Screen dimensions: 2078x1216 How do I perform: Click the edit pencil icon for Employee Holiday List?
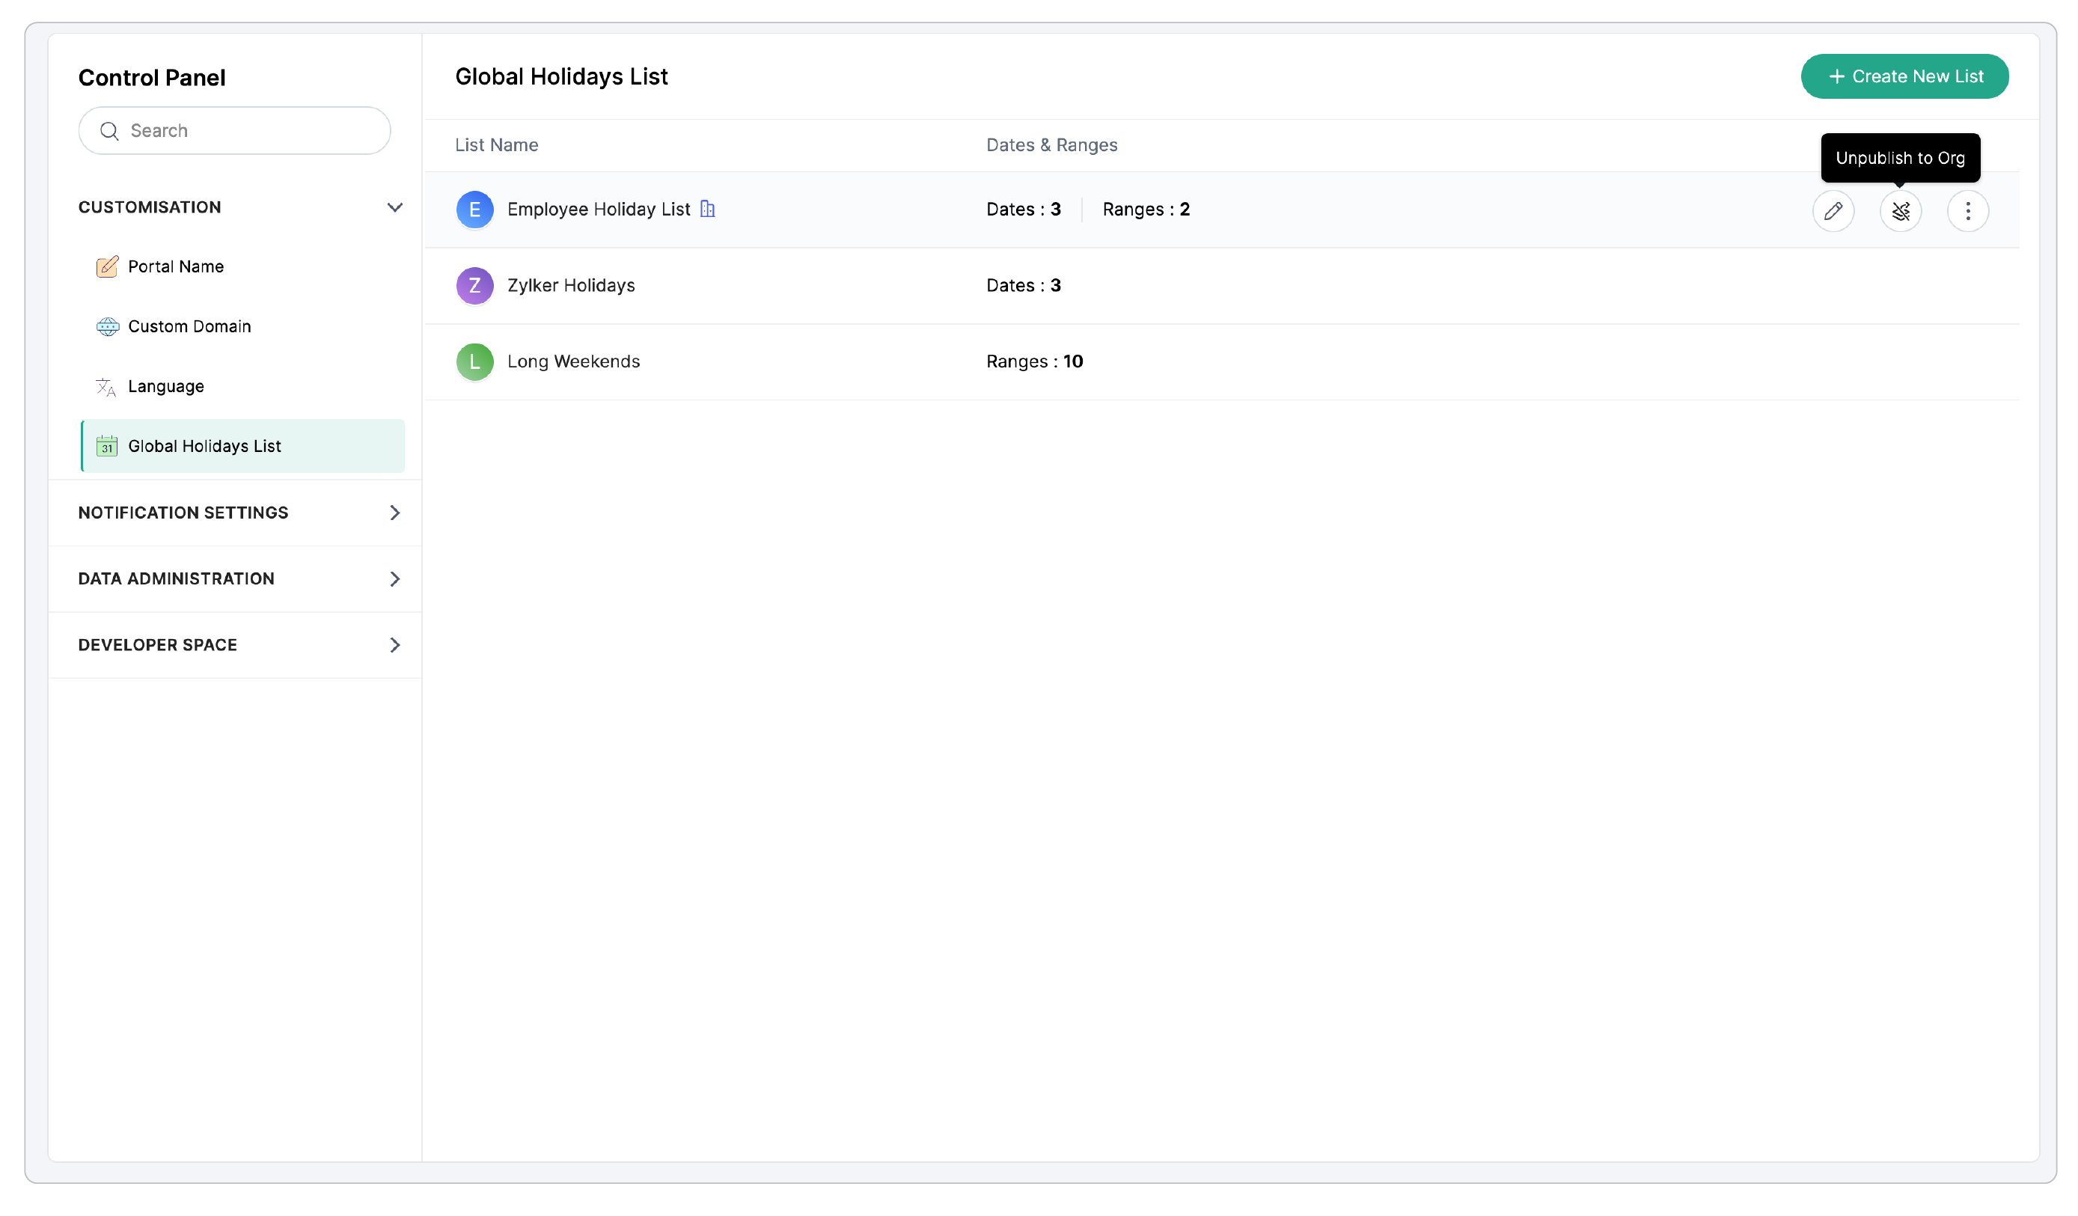point(1833,211)
